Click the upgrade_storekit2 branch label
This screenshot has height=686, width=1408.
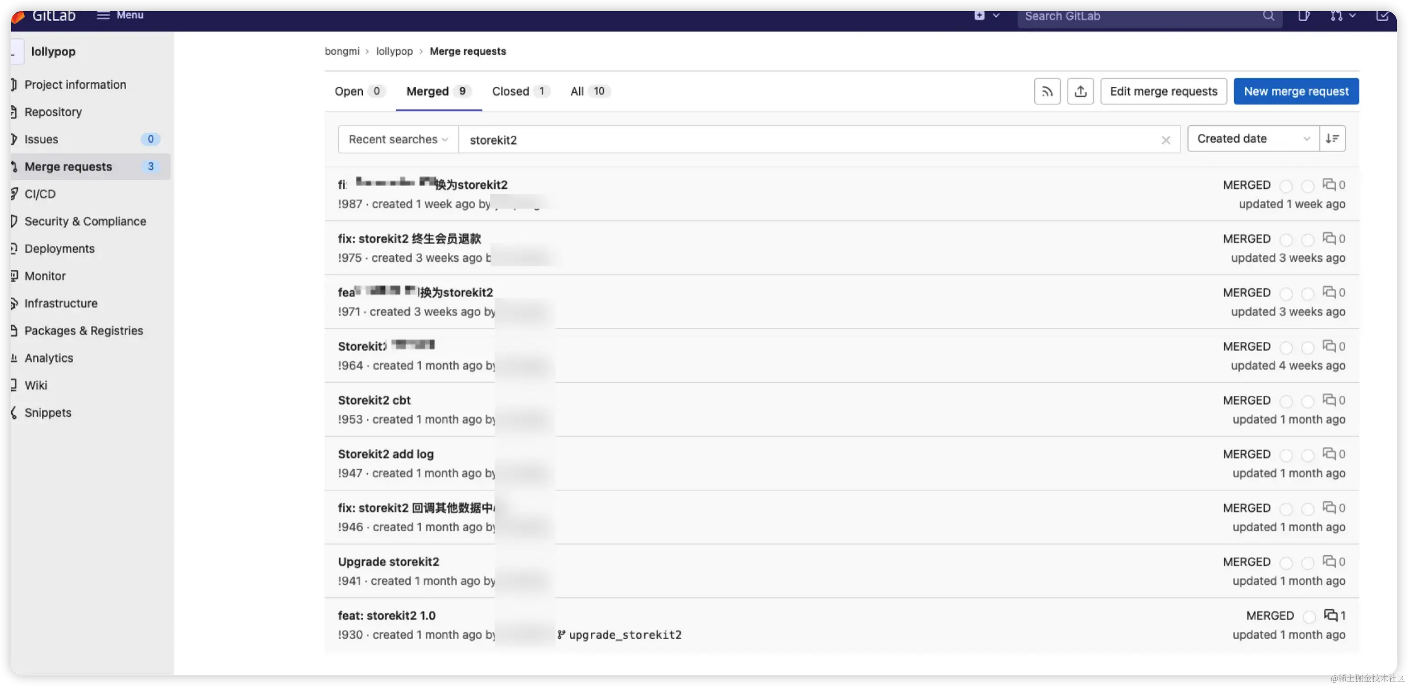pos(620,635)
